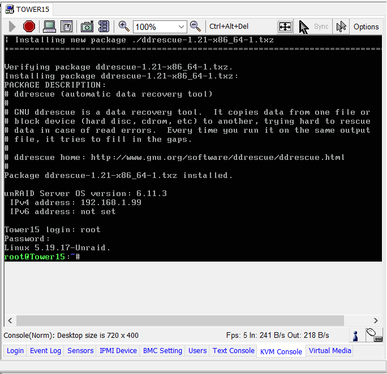This screenshot has width=387, height=374.
Task: Click the PACKAGE DESCRIPTION line
Action: pos(55,85)
